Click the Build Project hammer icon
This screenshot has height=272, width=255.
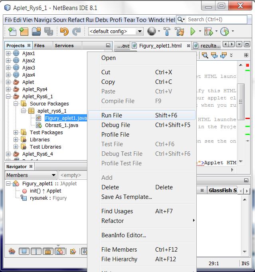(167, 32)
